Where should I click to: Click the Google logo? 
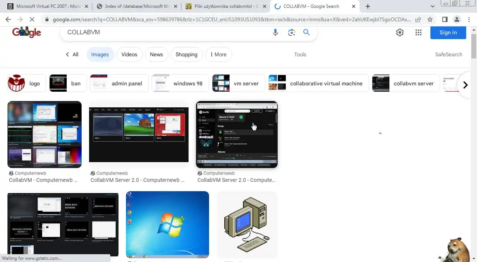tap(26, 32)
